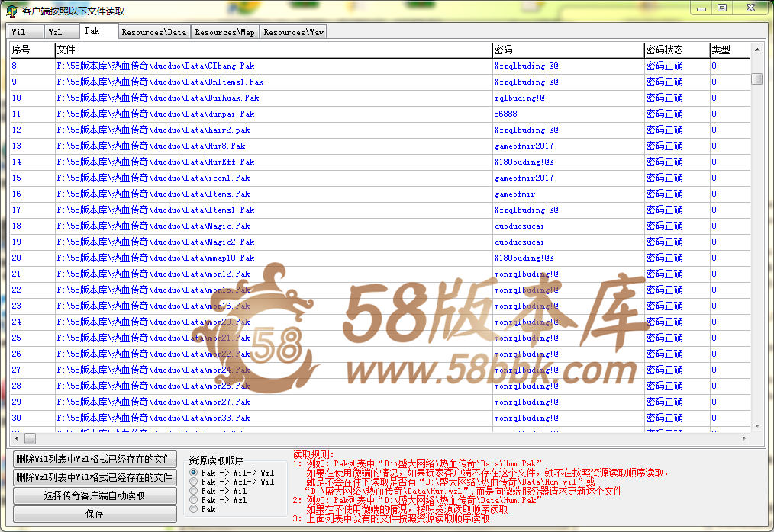Click password Xzzqlbuding!@@ in the CIbang.Pak row
774x532 pixels.
click(526, 66)
